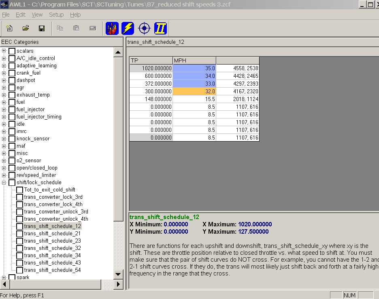The height and width of the screenshot is (299, 379).
Task: Click the 148.000000 TP cell
Action: point(151,99)
